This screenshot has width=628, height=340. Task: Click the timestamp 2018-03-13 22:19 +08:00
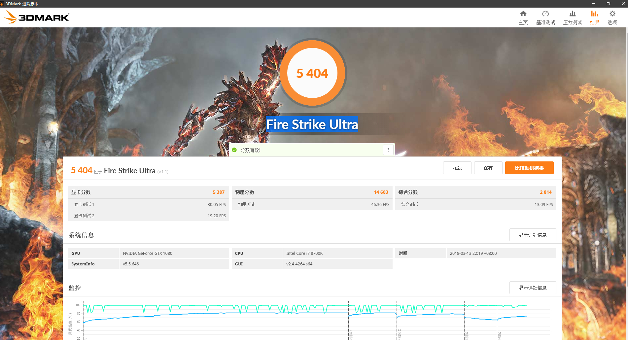click(473, 254)
